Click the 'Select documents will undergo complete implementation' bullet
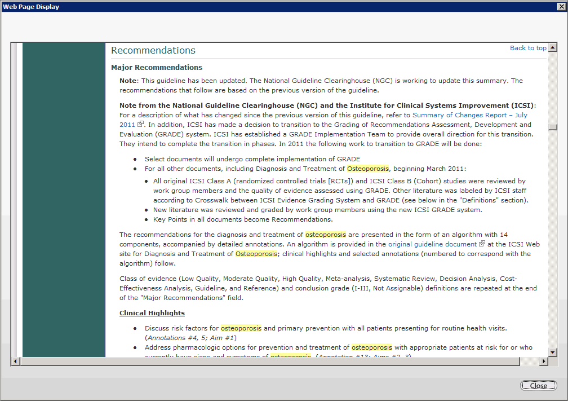 coord(252,159)
